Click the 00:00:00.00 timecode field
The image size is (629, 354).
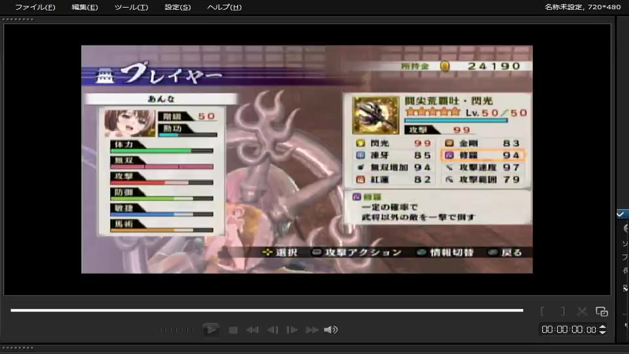569,330
